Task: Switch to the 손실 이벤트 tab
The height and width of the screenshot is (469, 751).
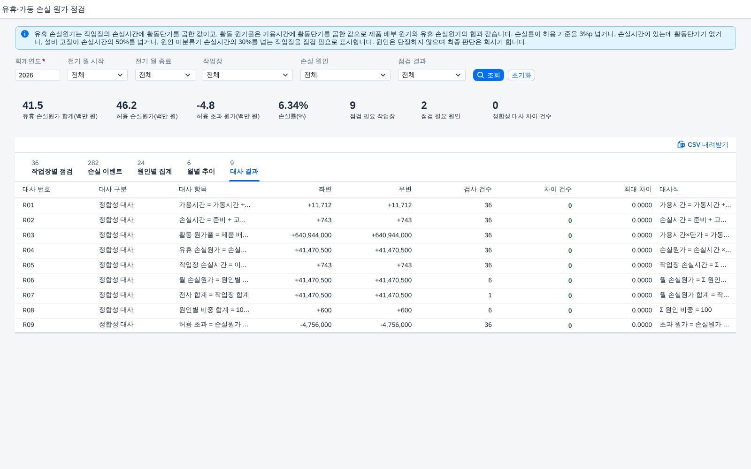Action: click(x=105, y=167)
